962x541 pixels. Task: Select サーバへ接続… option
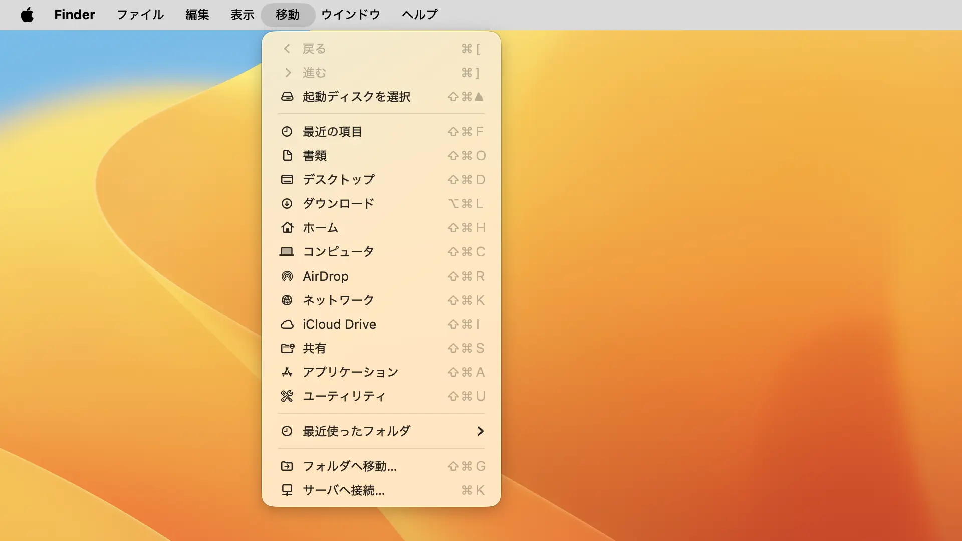(344, 490)
